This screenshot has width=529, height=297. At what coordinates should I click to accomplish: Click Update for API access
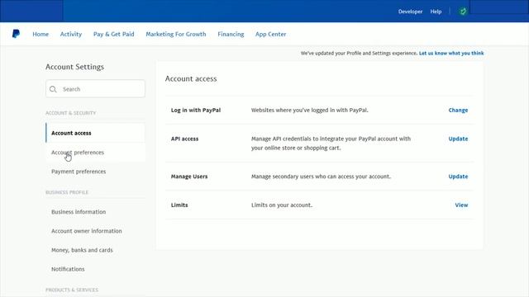[458, 139]
